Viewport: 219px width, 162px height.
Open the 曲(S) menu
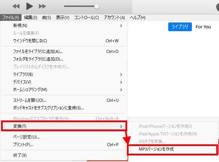tap(47, 18)
